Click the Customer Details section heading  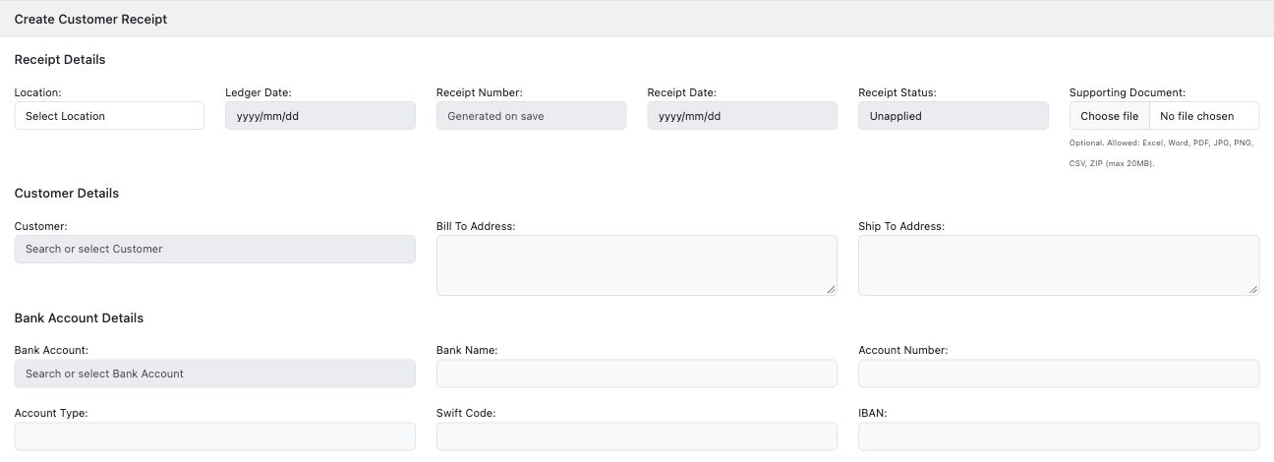pyautogui.click(x=67, y=194)
